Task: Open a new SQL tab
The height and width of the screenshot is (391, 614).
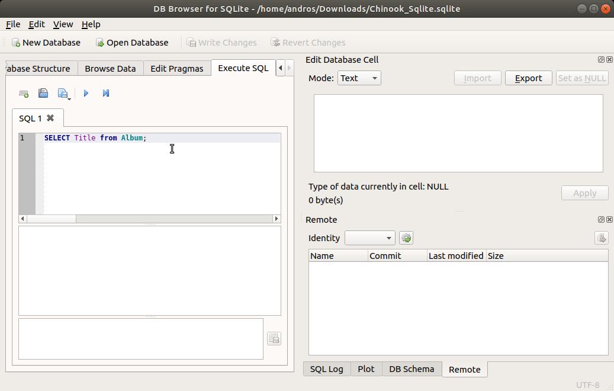Action: coord(24,93)
